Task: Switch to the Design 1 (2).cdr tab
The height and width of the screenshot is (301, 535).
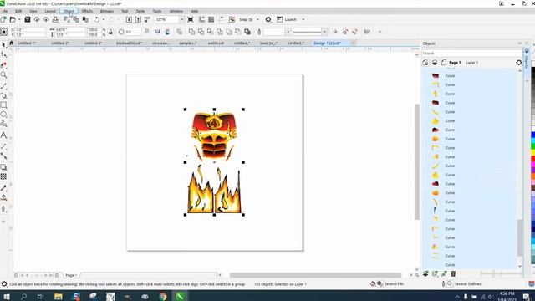Action: [328, 43]
